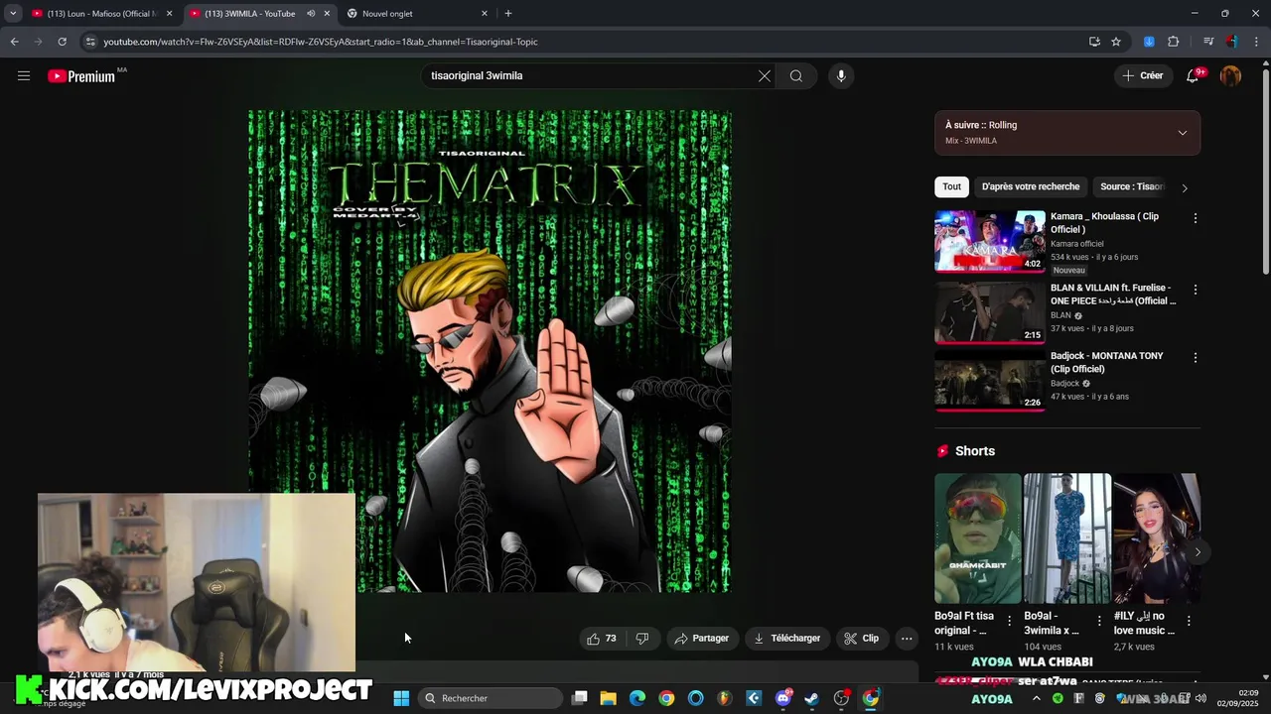
Task: Download the video via Télécharger
Action: (787, 639)
